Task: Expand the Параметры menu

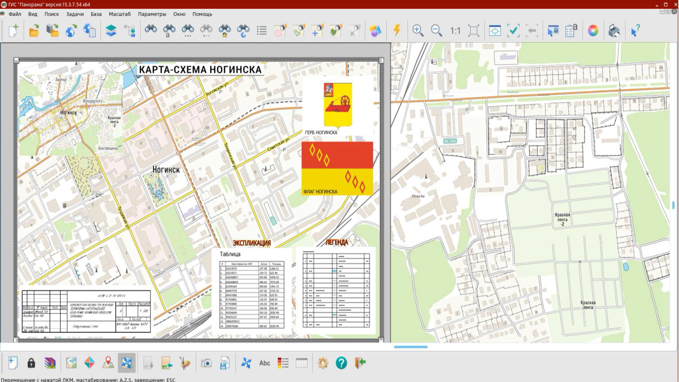Action: click(x=152, y=14)
